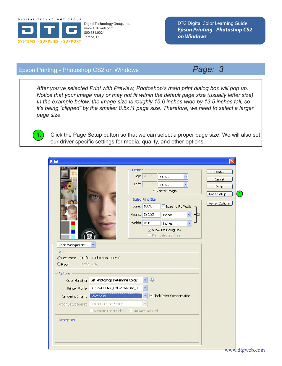Click the www.DTGweb.com header text
The image size is (282, 366).
99,28
